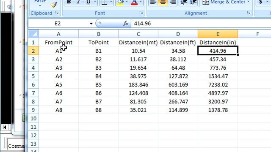Select cell containing 34.58

(x=178, y=51)
